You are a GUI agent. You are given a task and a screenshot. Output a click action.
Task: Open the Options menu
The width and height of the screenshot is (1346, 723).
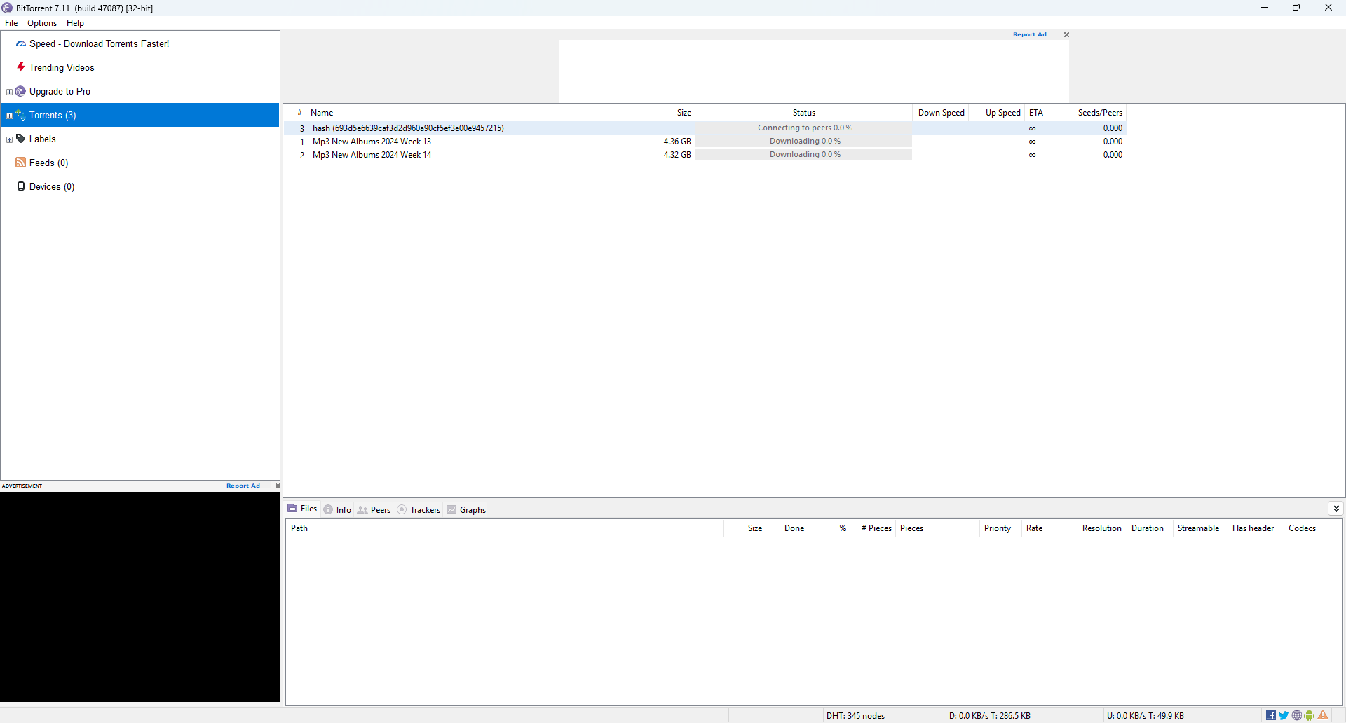[x=42, y=23]
